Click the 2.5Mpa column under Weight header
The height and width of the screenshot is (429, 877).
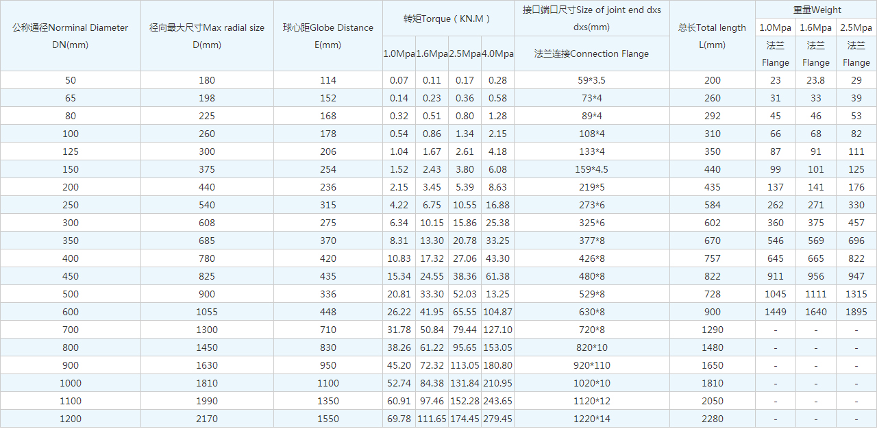[x=856, y=28]
